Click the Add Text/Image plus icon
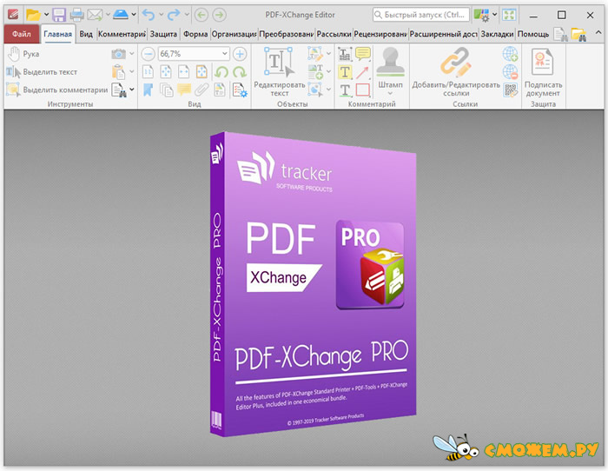 pyautogui.click(x=315, y=72)
